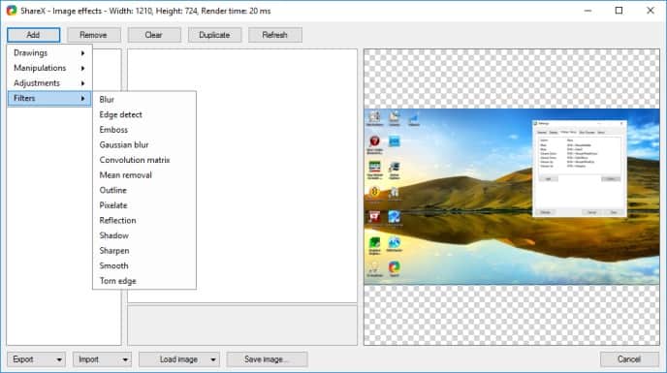Open the Export dropdown arrow
Viewport: 667px width, 373px height.
point(59,359)
